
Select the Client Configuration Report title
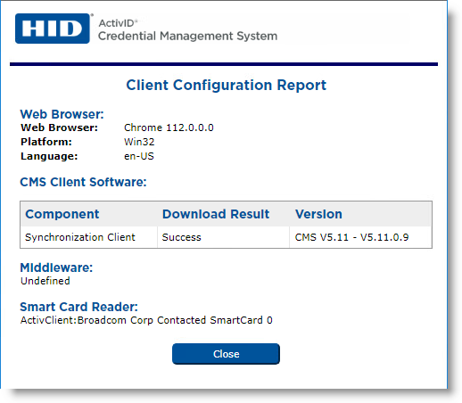pyautogui.click(x=226, y=85)
